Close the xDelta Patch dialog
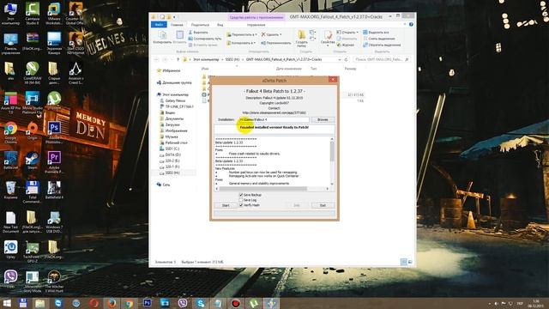The width and height of the screenshot is (549, 309). point(333,80)
